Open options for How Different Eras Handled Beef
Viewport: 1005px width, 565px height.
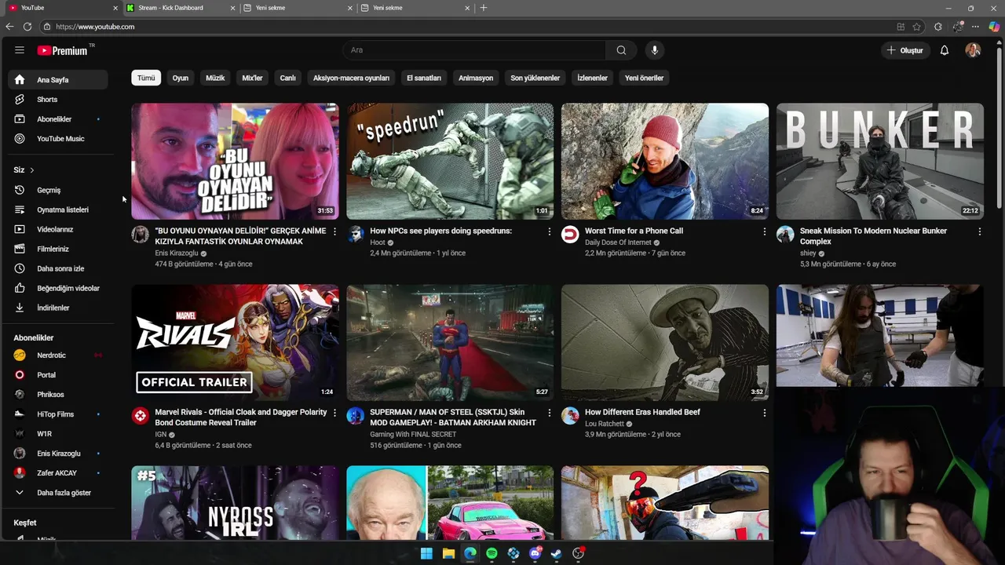pyautogui.click(x=764, y=413)
